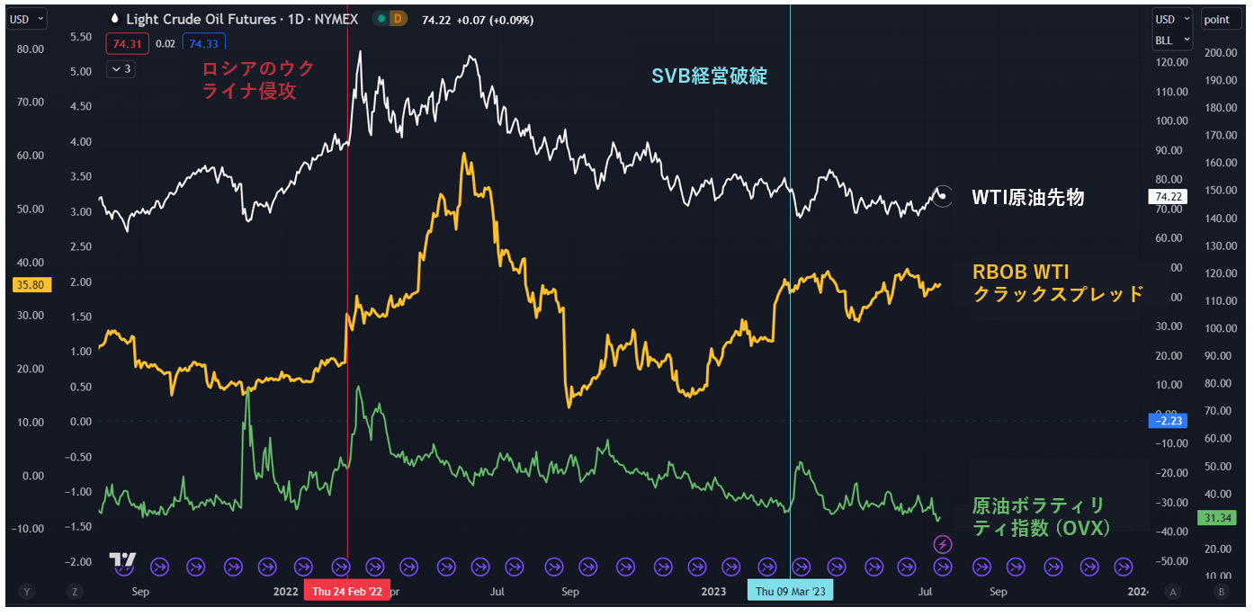1254x616 pixels.
Task: Click the orange D delayed data badge
Action: tap(398, 18)
